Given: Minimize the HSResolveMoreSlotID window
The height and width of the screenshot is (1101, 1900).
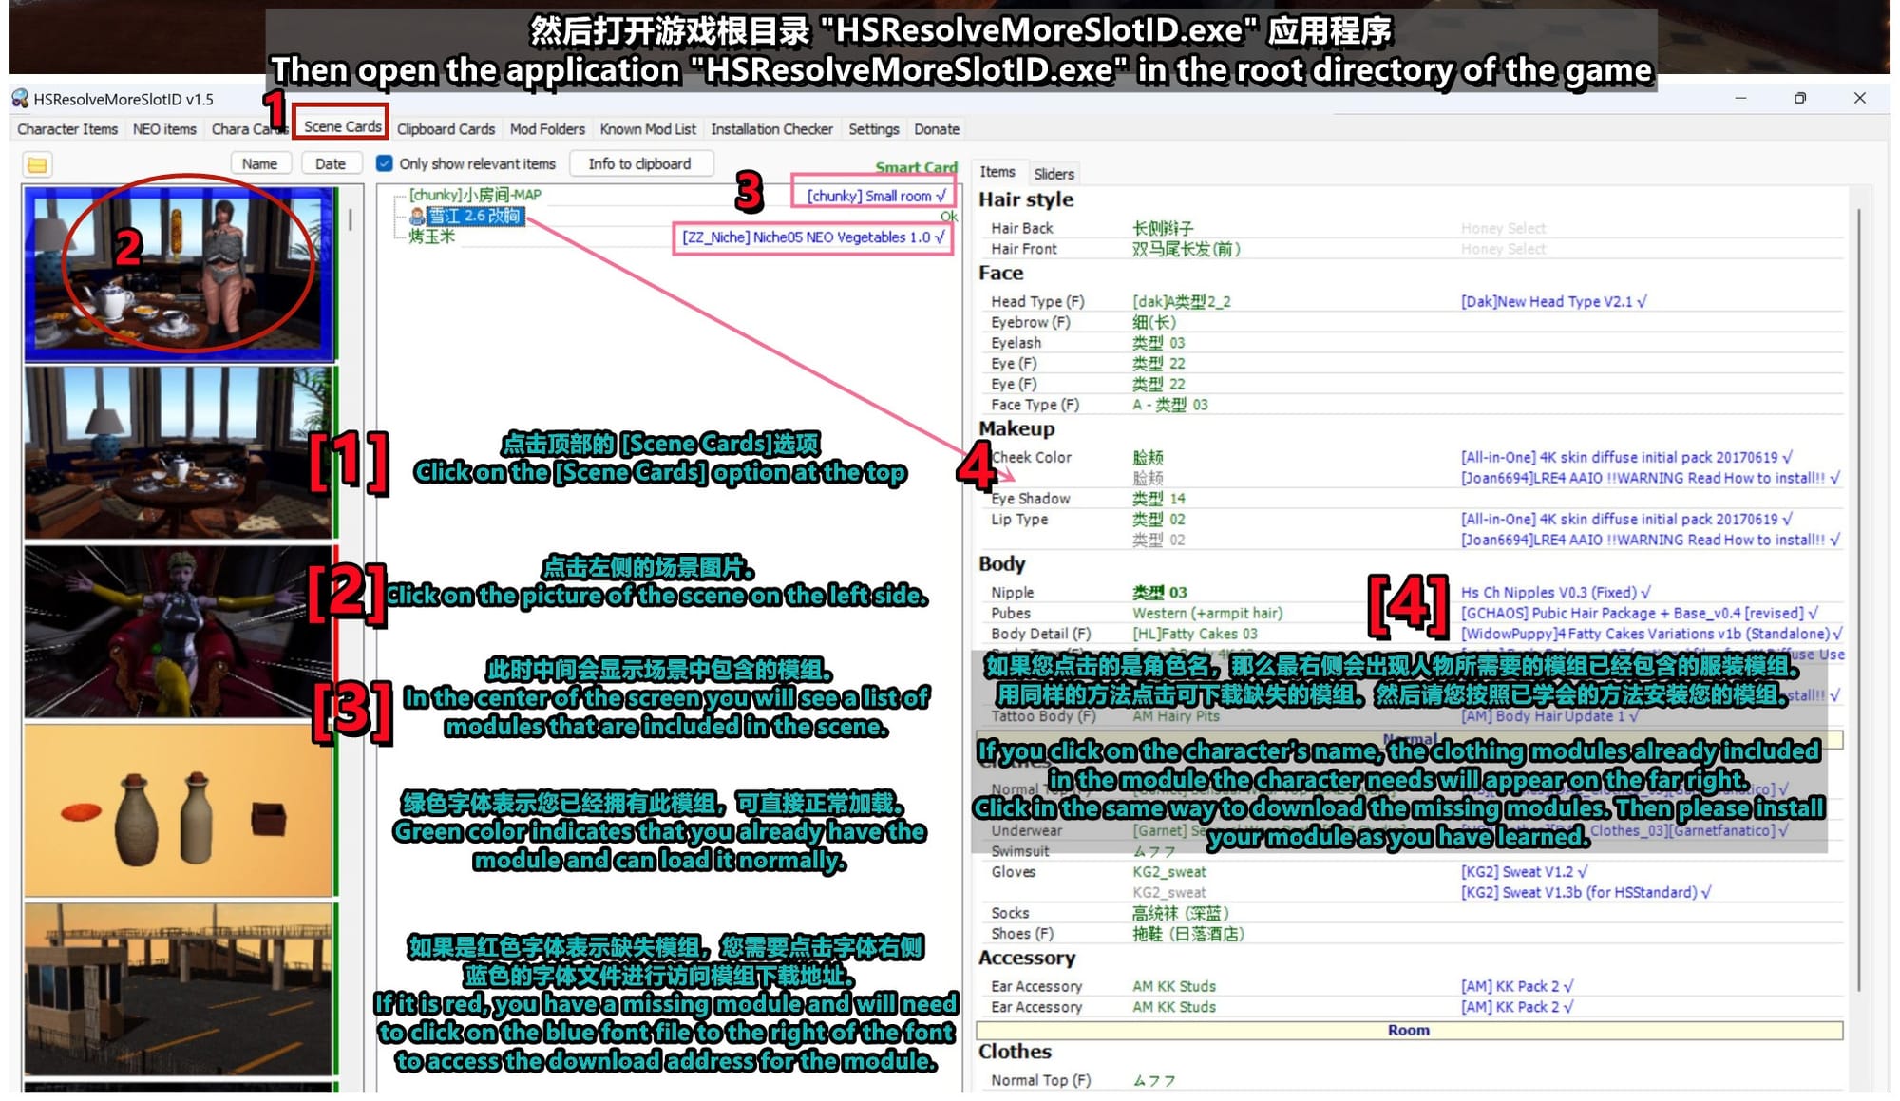Looking at the screenshot, I should [x=1740, y=98].
